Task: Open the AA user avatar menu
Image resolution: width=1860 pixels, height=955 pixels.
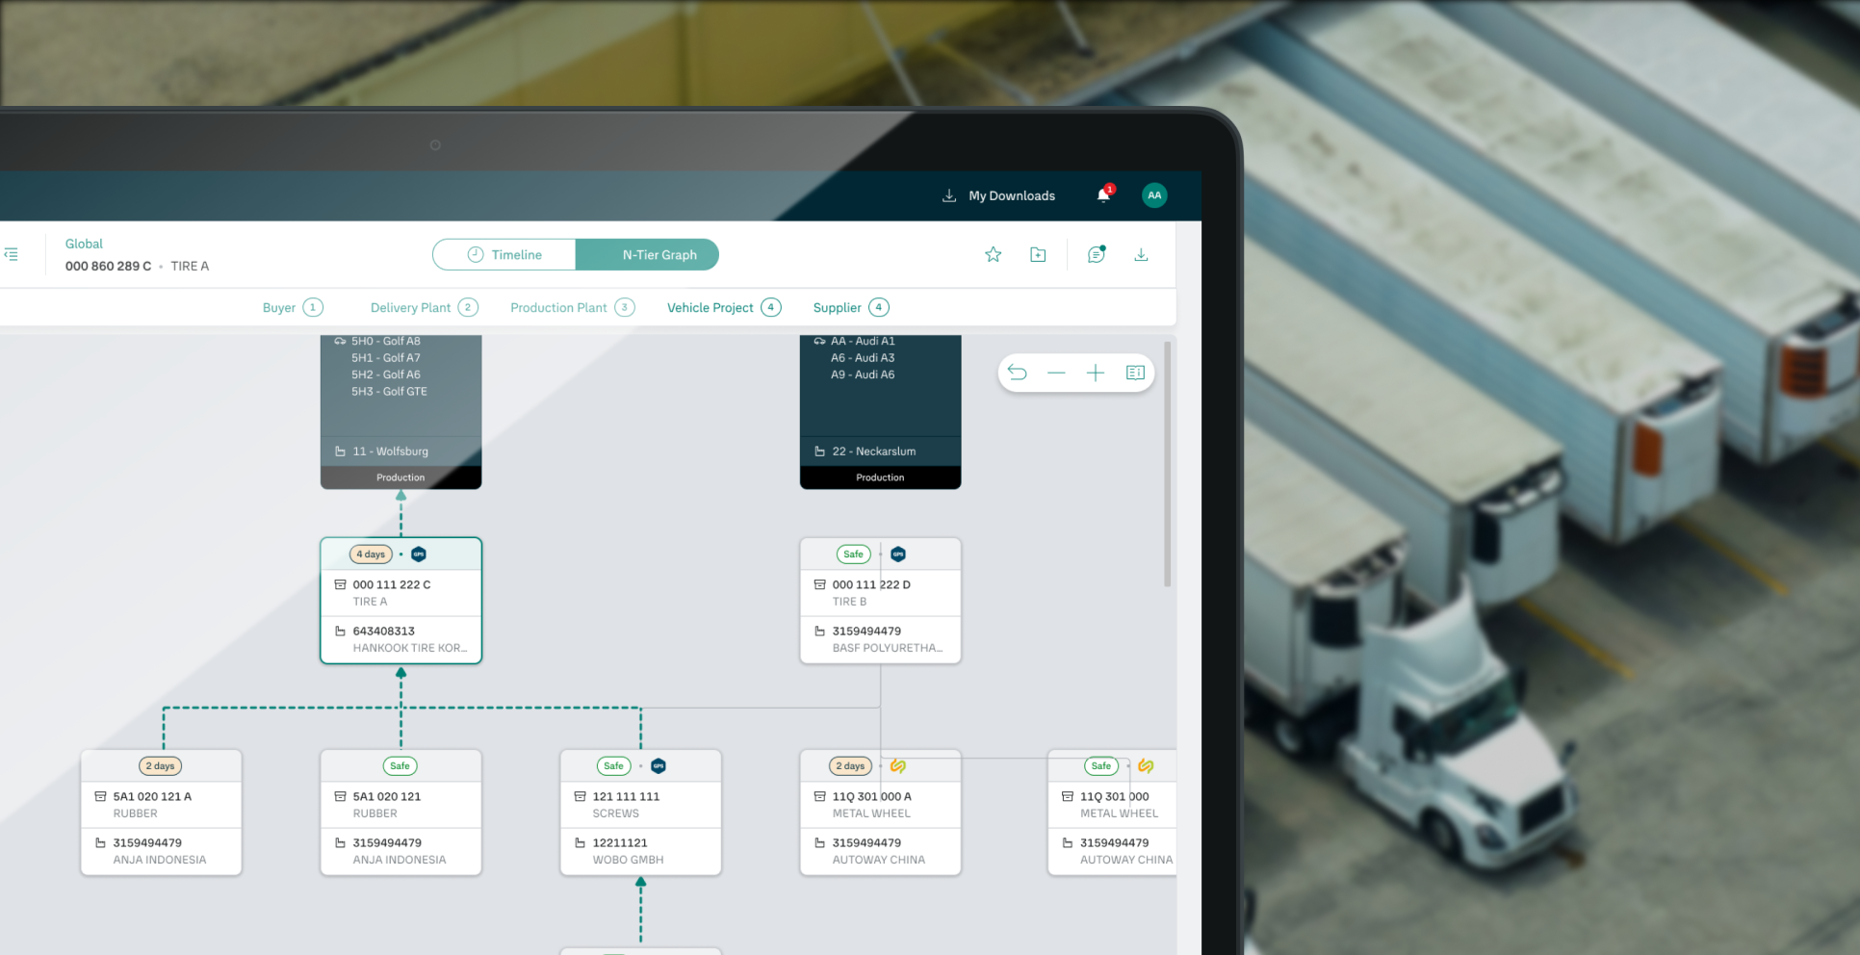Action: (1153, 195)
